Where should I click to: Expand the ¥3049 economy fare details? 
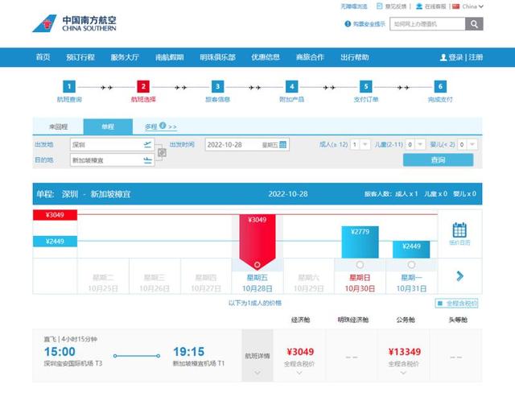[x=299, y=373]
